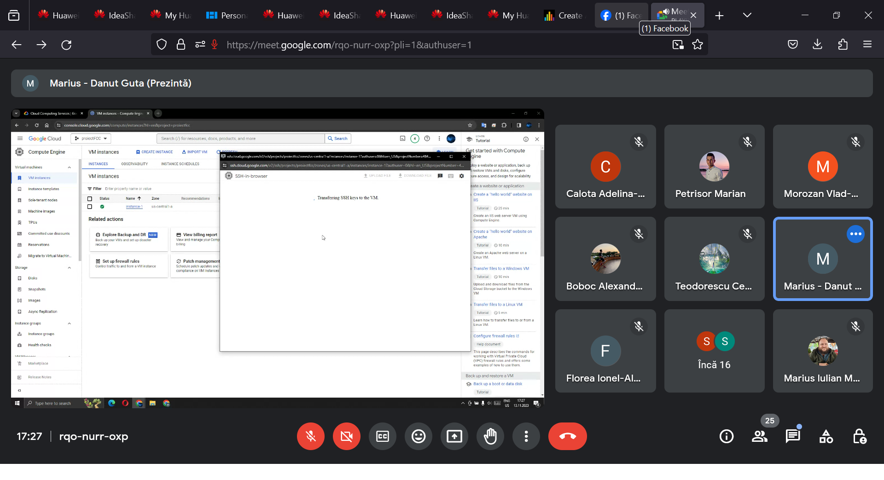This screenshot has width=884, height=480.
Task: Switch to the Create browser tab
Action: coord(564,15)
